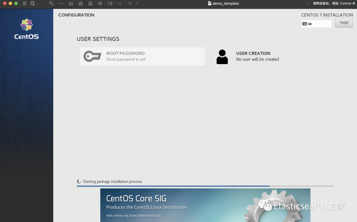The image size is (357, 222).
Task: Click the USB device icon
Action: click(x=120, y=3)
